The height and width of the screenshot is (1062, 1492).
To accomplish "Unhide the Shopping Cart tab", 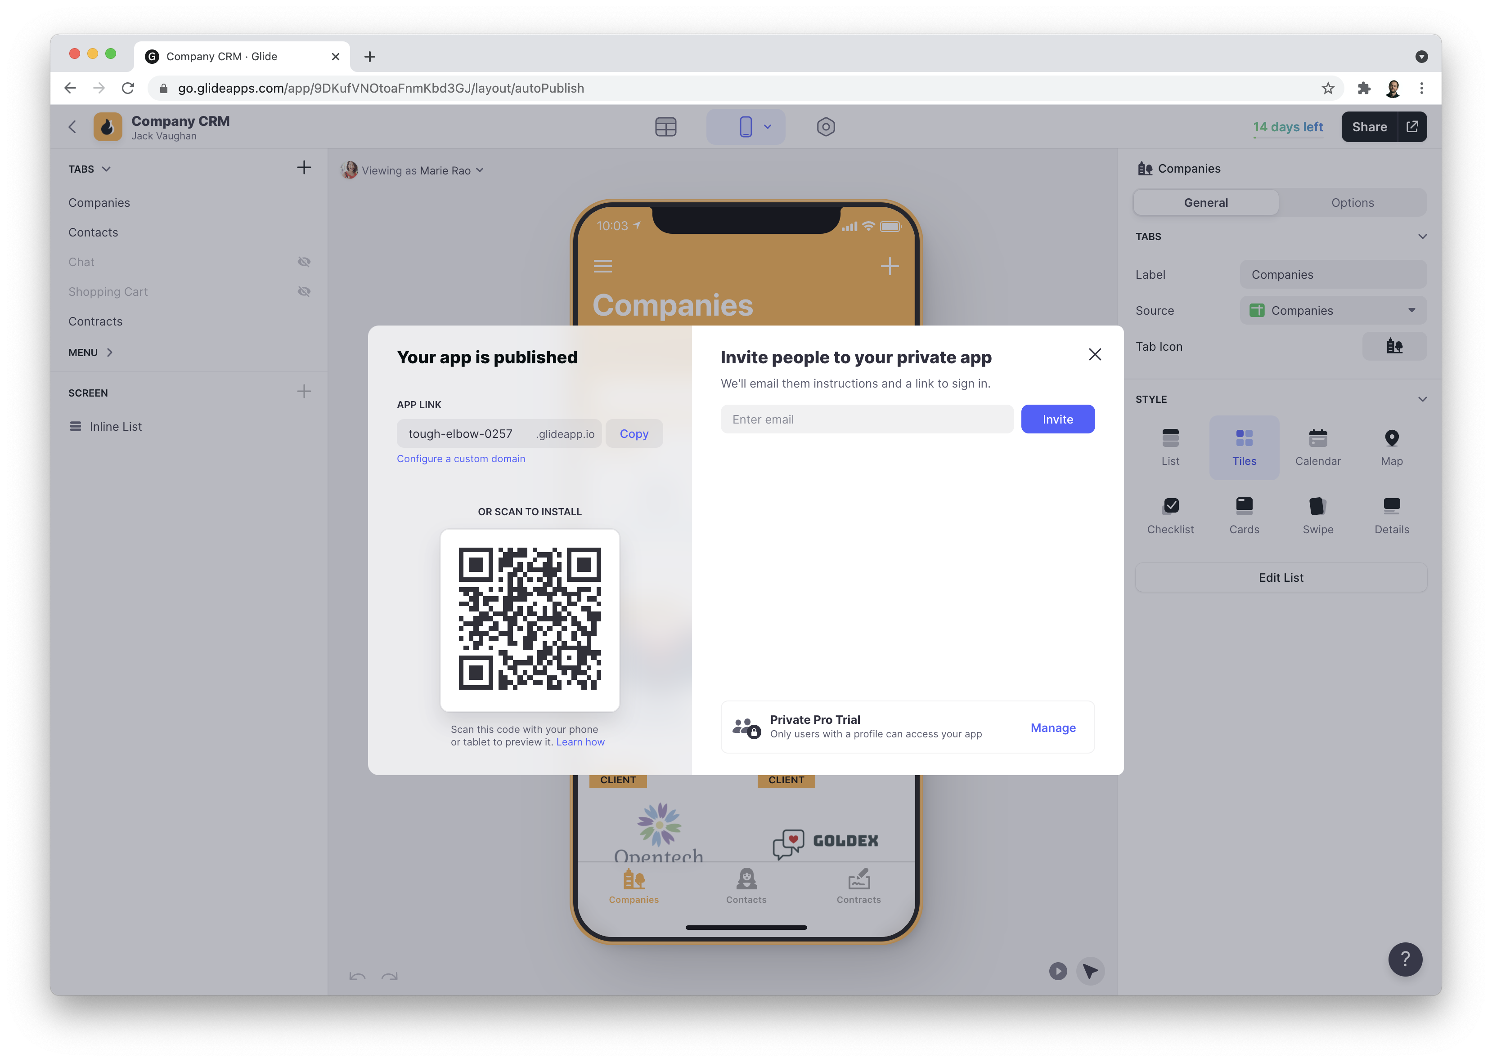I will [x=304, y=292].
